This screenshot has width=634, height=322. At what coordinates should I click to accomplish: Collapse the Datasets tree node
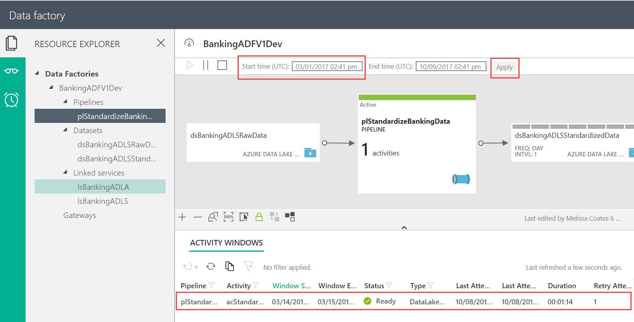(66, 130)
